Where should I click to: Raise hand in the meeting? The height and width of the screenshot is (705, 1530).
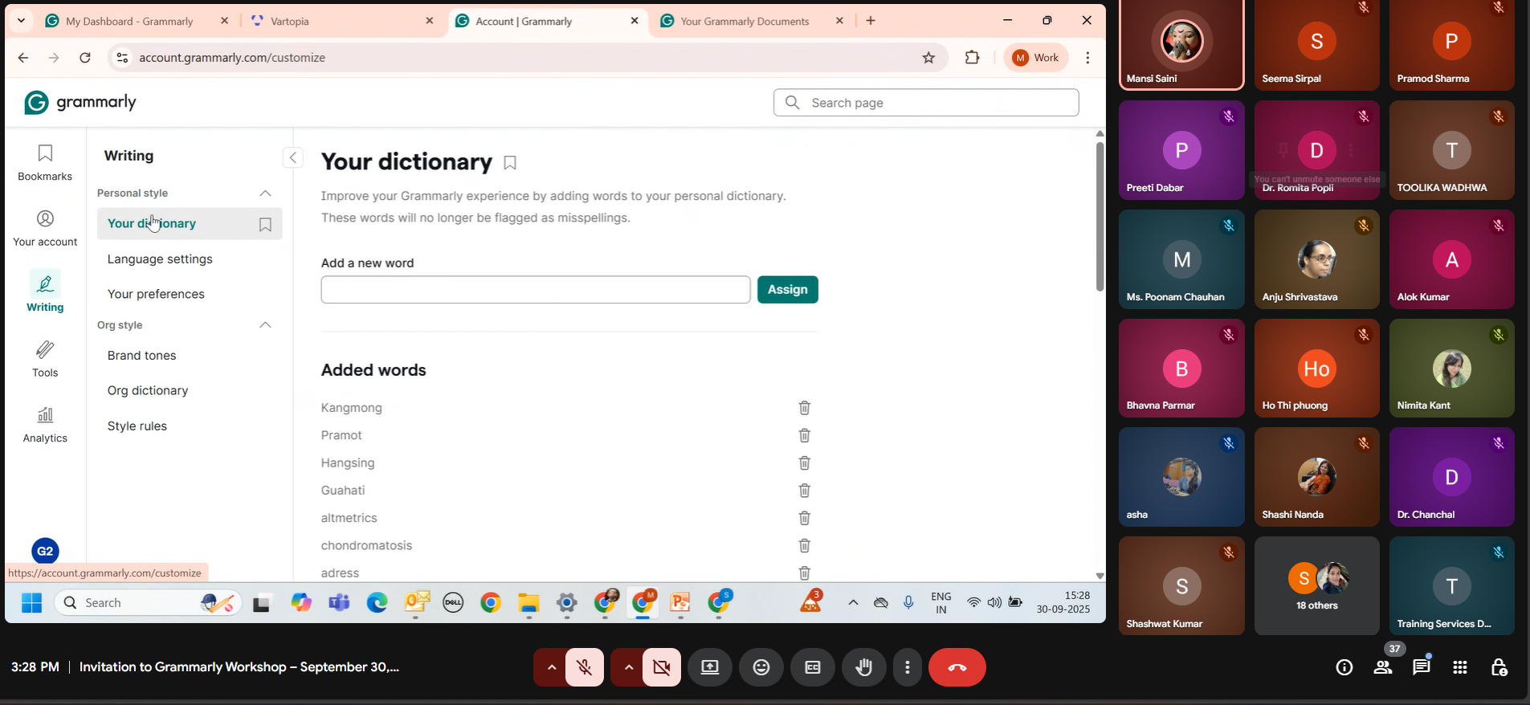click(864, 667)
